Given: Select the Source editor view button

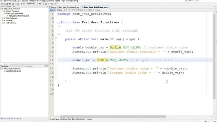Looking at the screenshot, I should click(53, 10).
